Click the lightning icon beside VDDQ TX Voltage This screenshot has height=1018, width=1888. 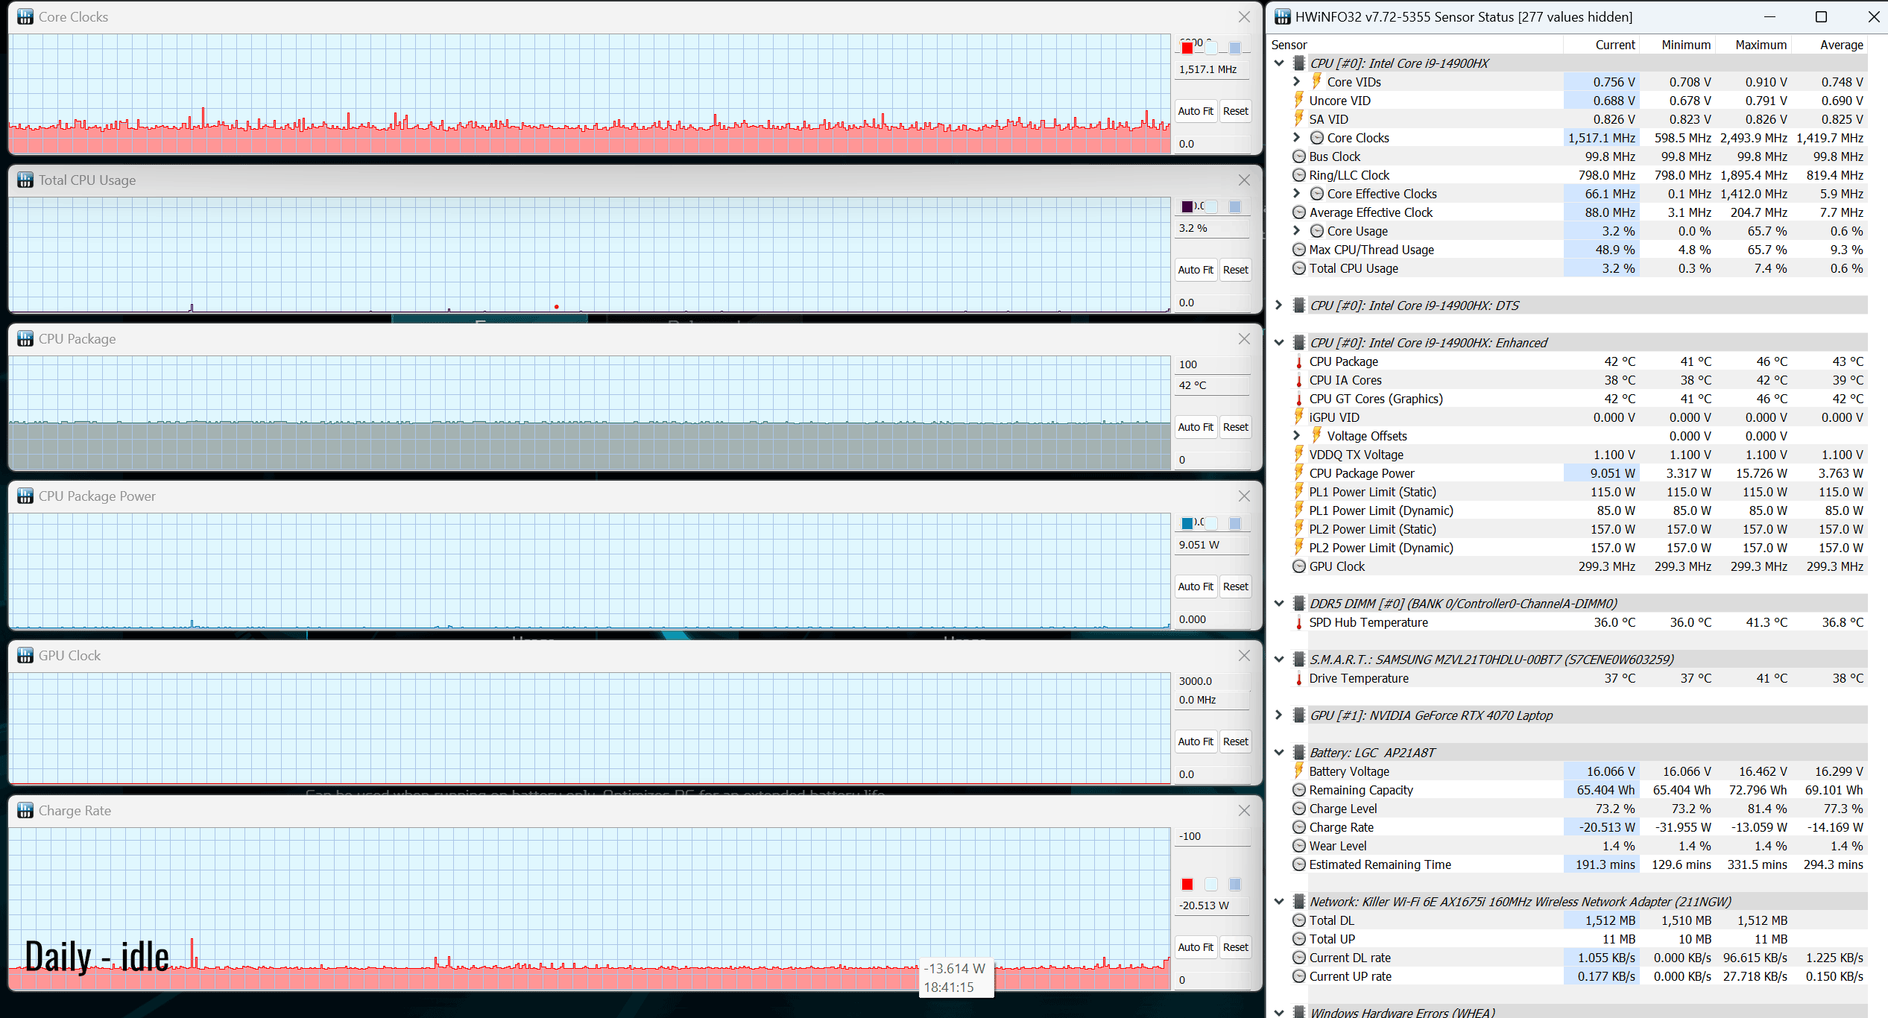pos(1299,454)
